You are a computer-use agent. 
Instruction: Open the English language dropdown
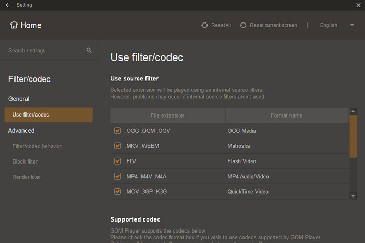tap(328, 25)
